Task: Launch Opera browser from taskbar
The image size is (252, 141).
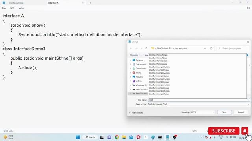Action: 138,137
